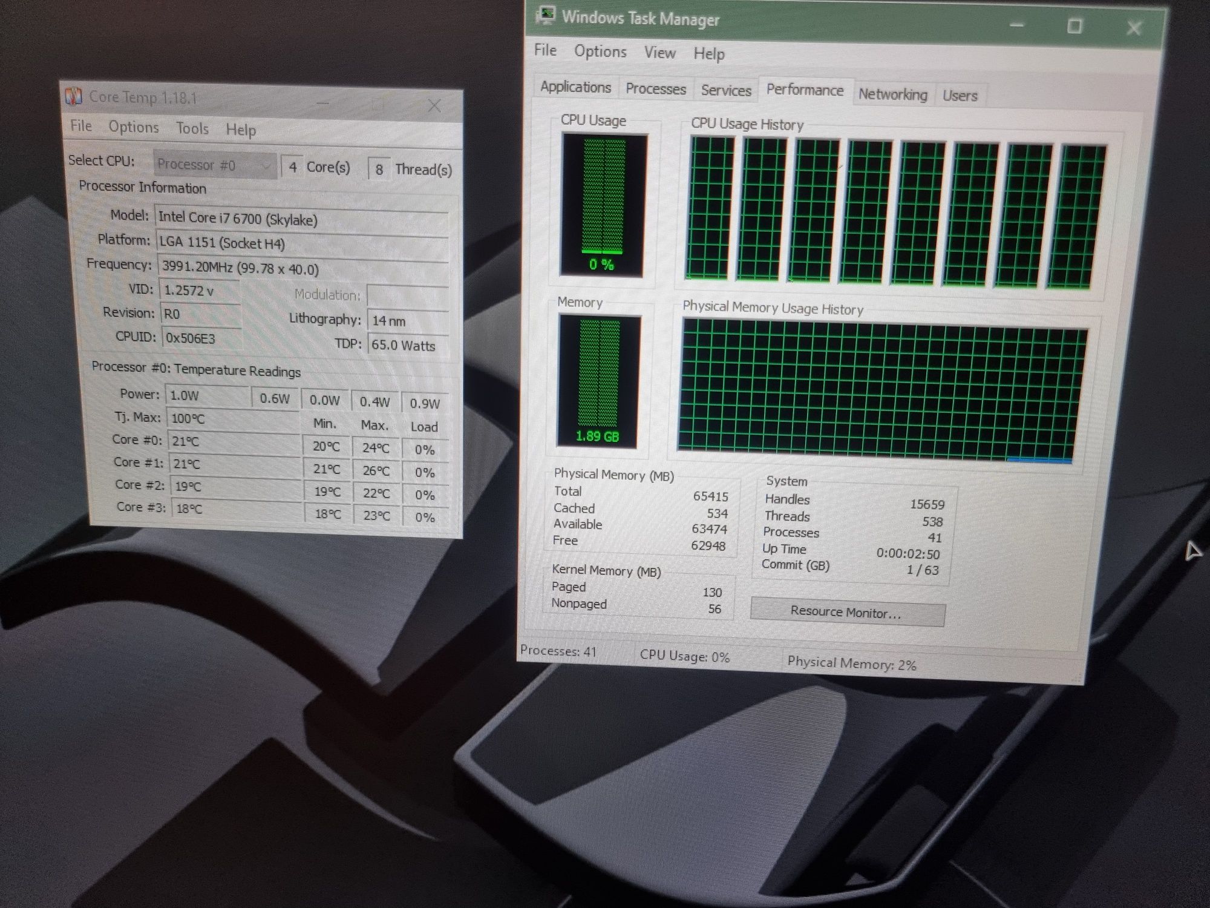
Task: Click the Revision field R0
Action: point(201,314)
